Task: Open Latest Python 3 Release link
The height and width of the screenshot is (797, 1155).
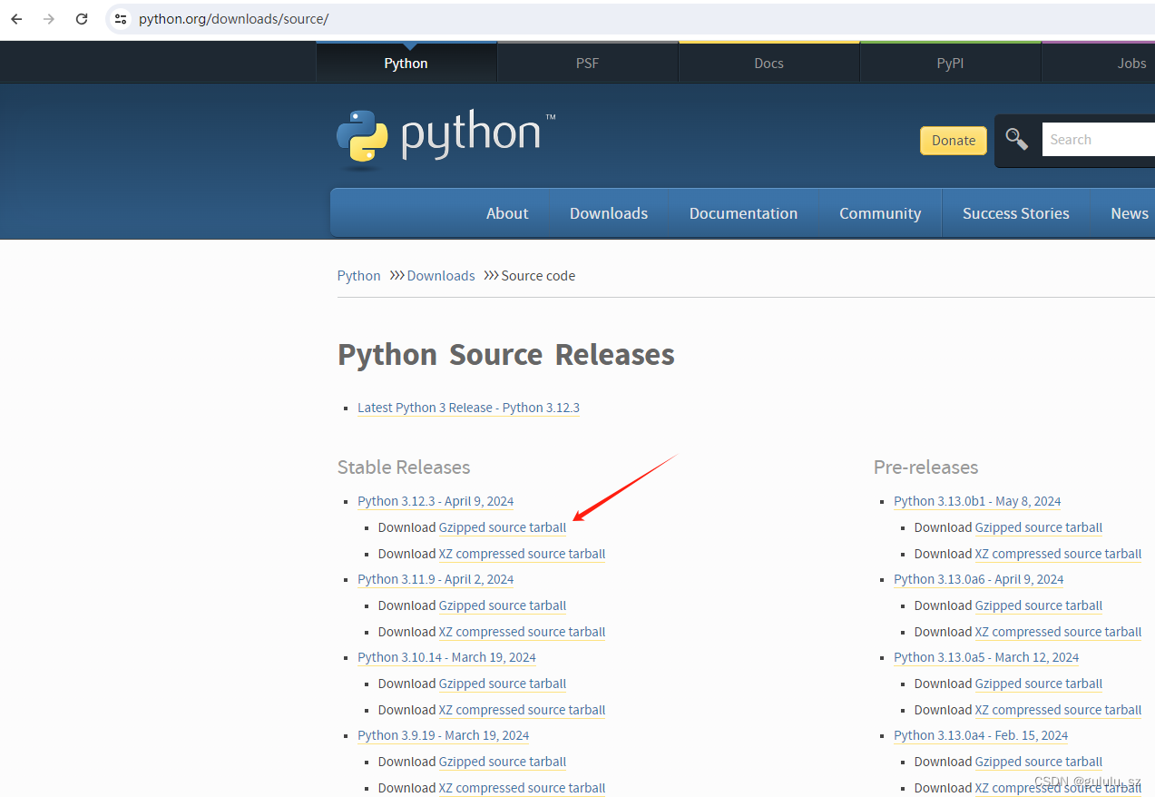Action: [468, 408]
